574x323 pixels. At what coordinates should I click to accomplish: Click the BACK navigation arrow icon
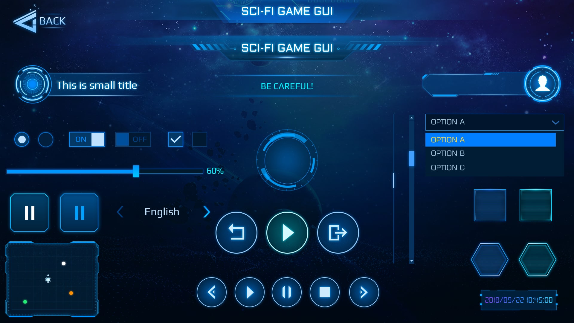coord(25,21)
